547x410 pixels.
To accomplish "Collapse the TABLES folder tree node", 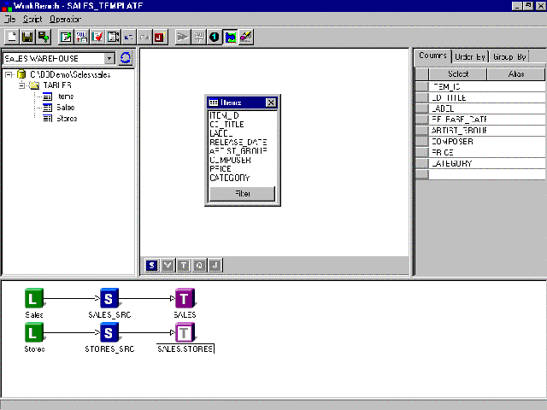I will pyautogui.click(x=23, y=85).
